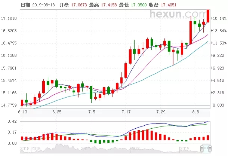
Task: Click the 8.8 date axis label
Action: pos(196,112)
